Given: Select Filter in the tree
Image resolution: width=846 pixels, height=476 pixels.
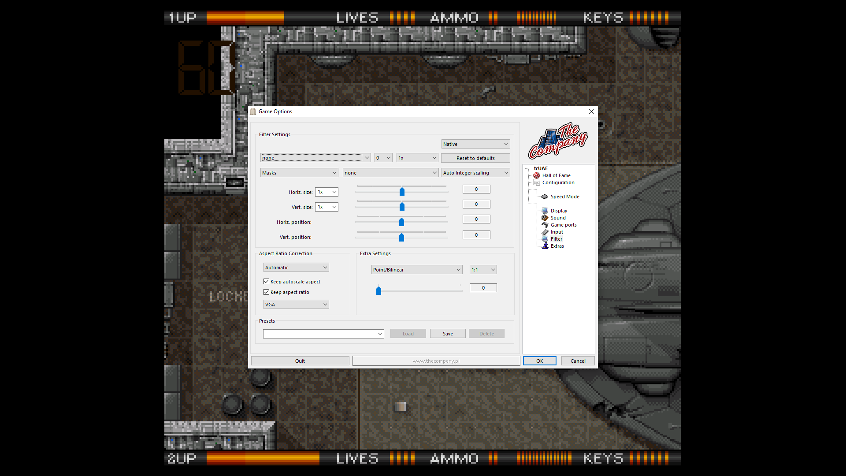Looking at the screenshot, I should click(556, 239).
